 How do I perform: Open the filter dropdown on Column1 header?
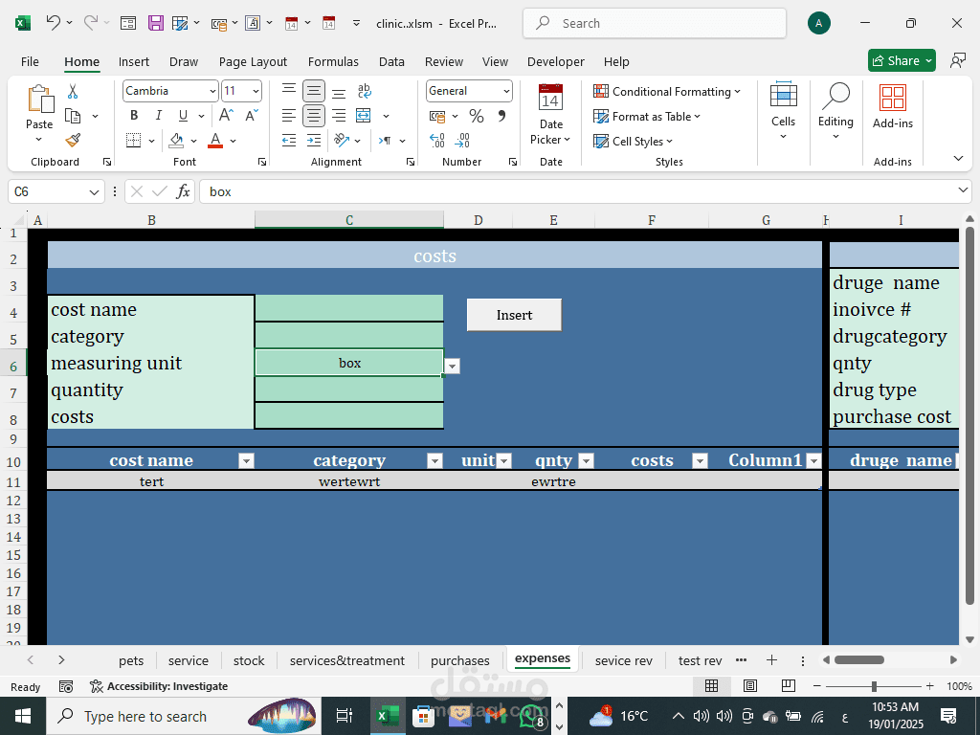pyautogui.click(x=813, y=461)
